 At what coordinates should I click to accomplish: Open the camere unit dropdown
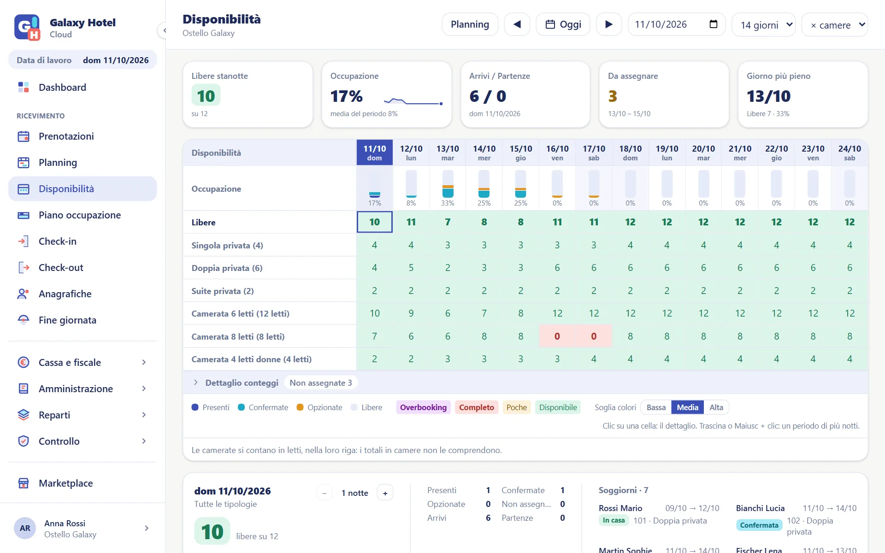click(835, 24)
